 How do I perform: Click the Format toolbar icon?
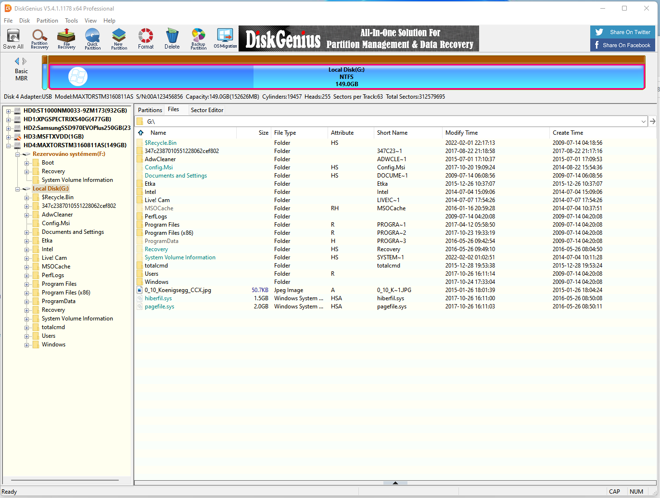(x=146, y=39)
